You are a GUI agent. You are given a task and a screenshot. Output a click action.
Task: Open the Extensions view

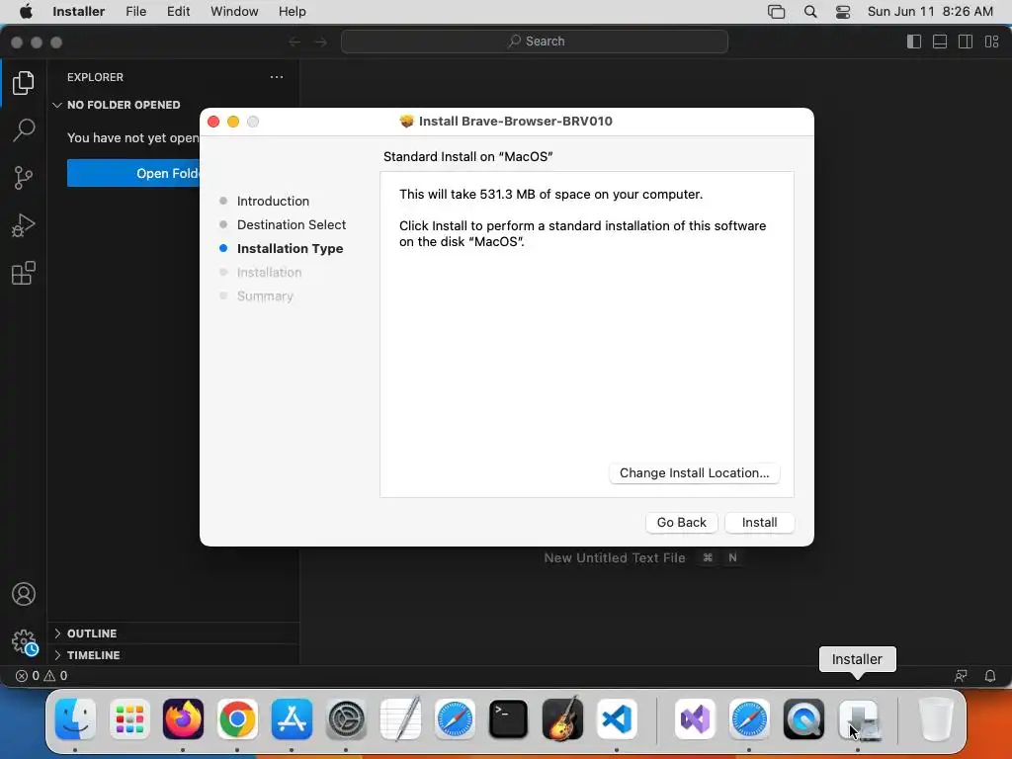tap(24, 273)
